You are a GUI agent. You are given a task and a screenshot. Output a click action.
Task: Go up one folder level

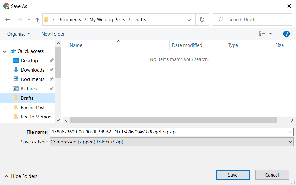(x=37, y=20)
